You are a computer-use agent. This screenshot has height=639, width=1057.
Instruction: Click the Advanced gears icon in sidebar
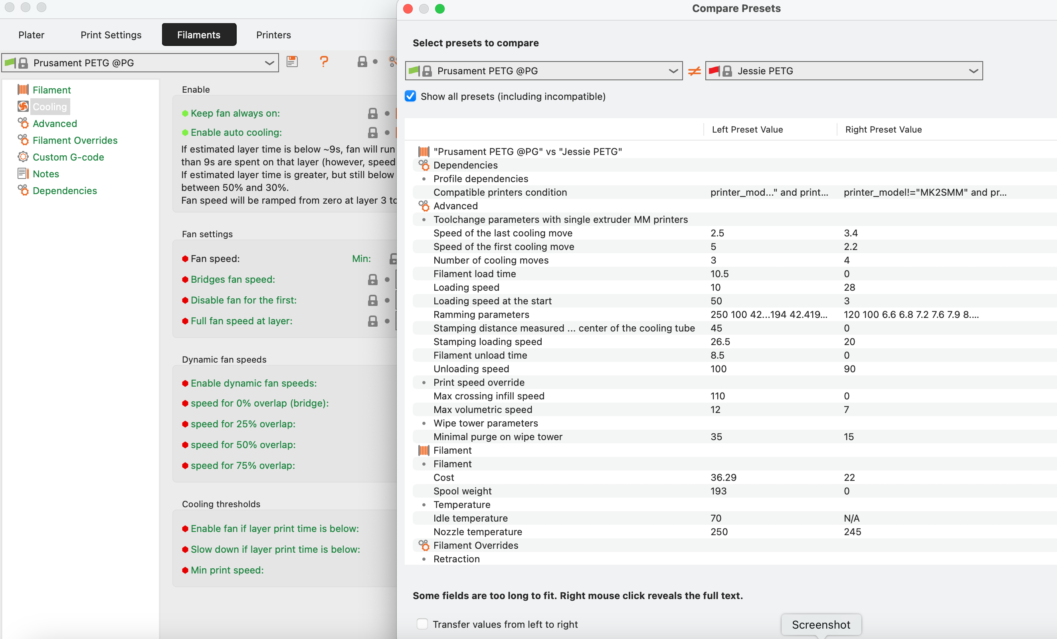[23, 123]
